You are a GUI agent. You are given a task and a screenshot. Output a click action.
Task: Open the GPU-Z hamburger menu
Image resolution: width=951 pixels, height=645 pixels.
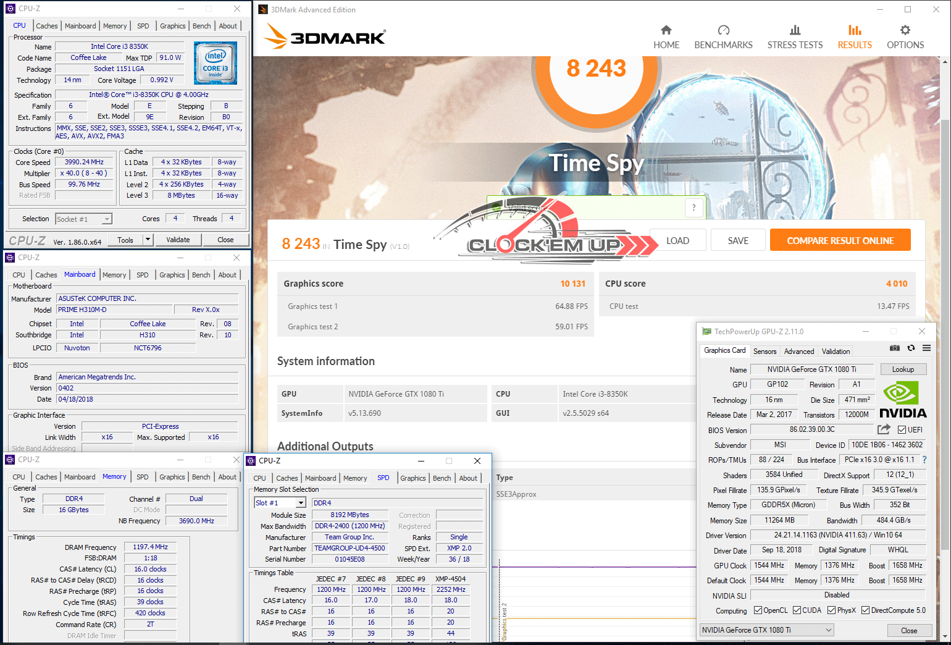point(926,348)
